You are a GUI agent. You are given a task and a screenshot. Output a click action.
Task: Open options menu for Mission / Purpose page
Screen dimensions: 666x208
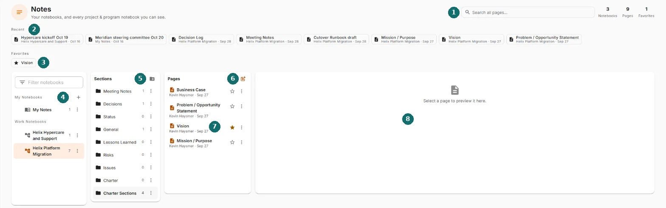point(242,142)
